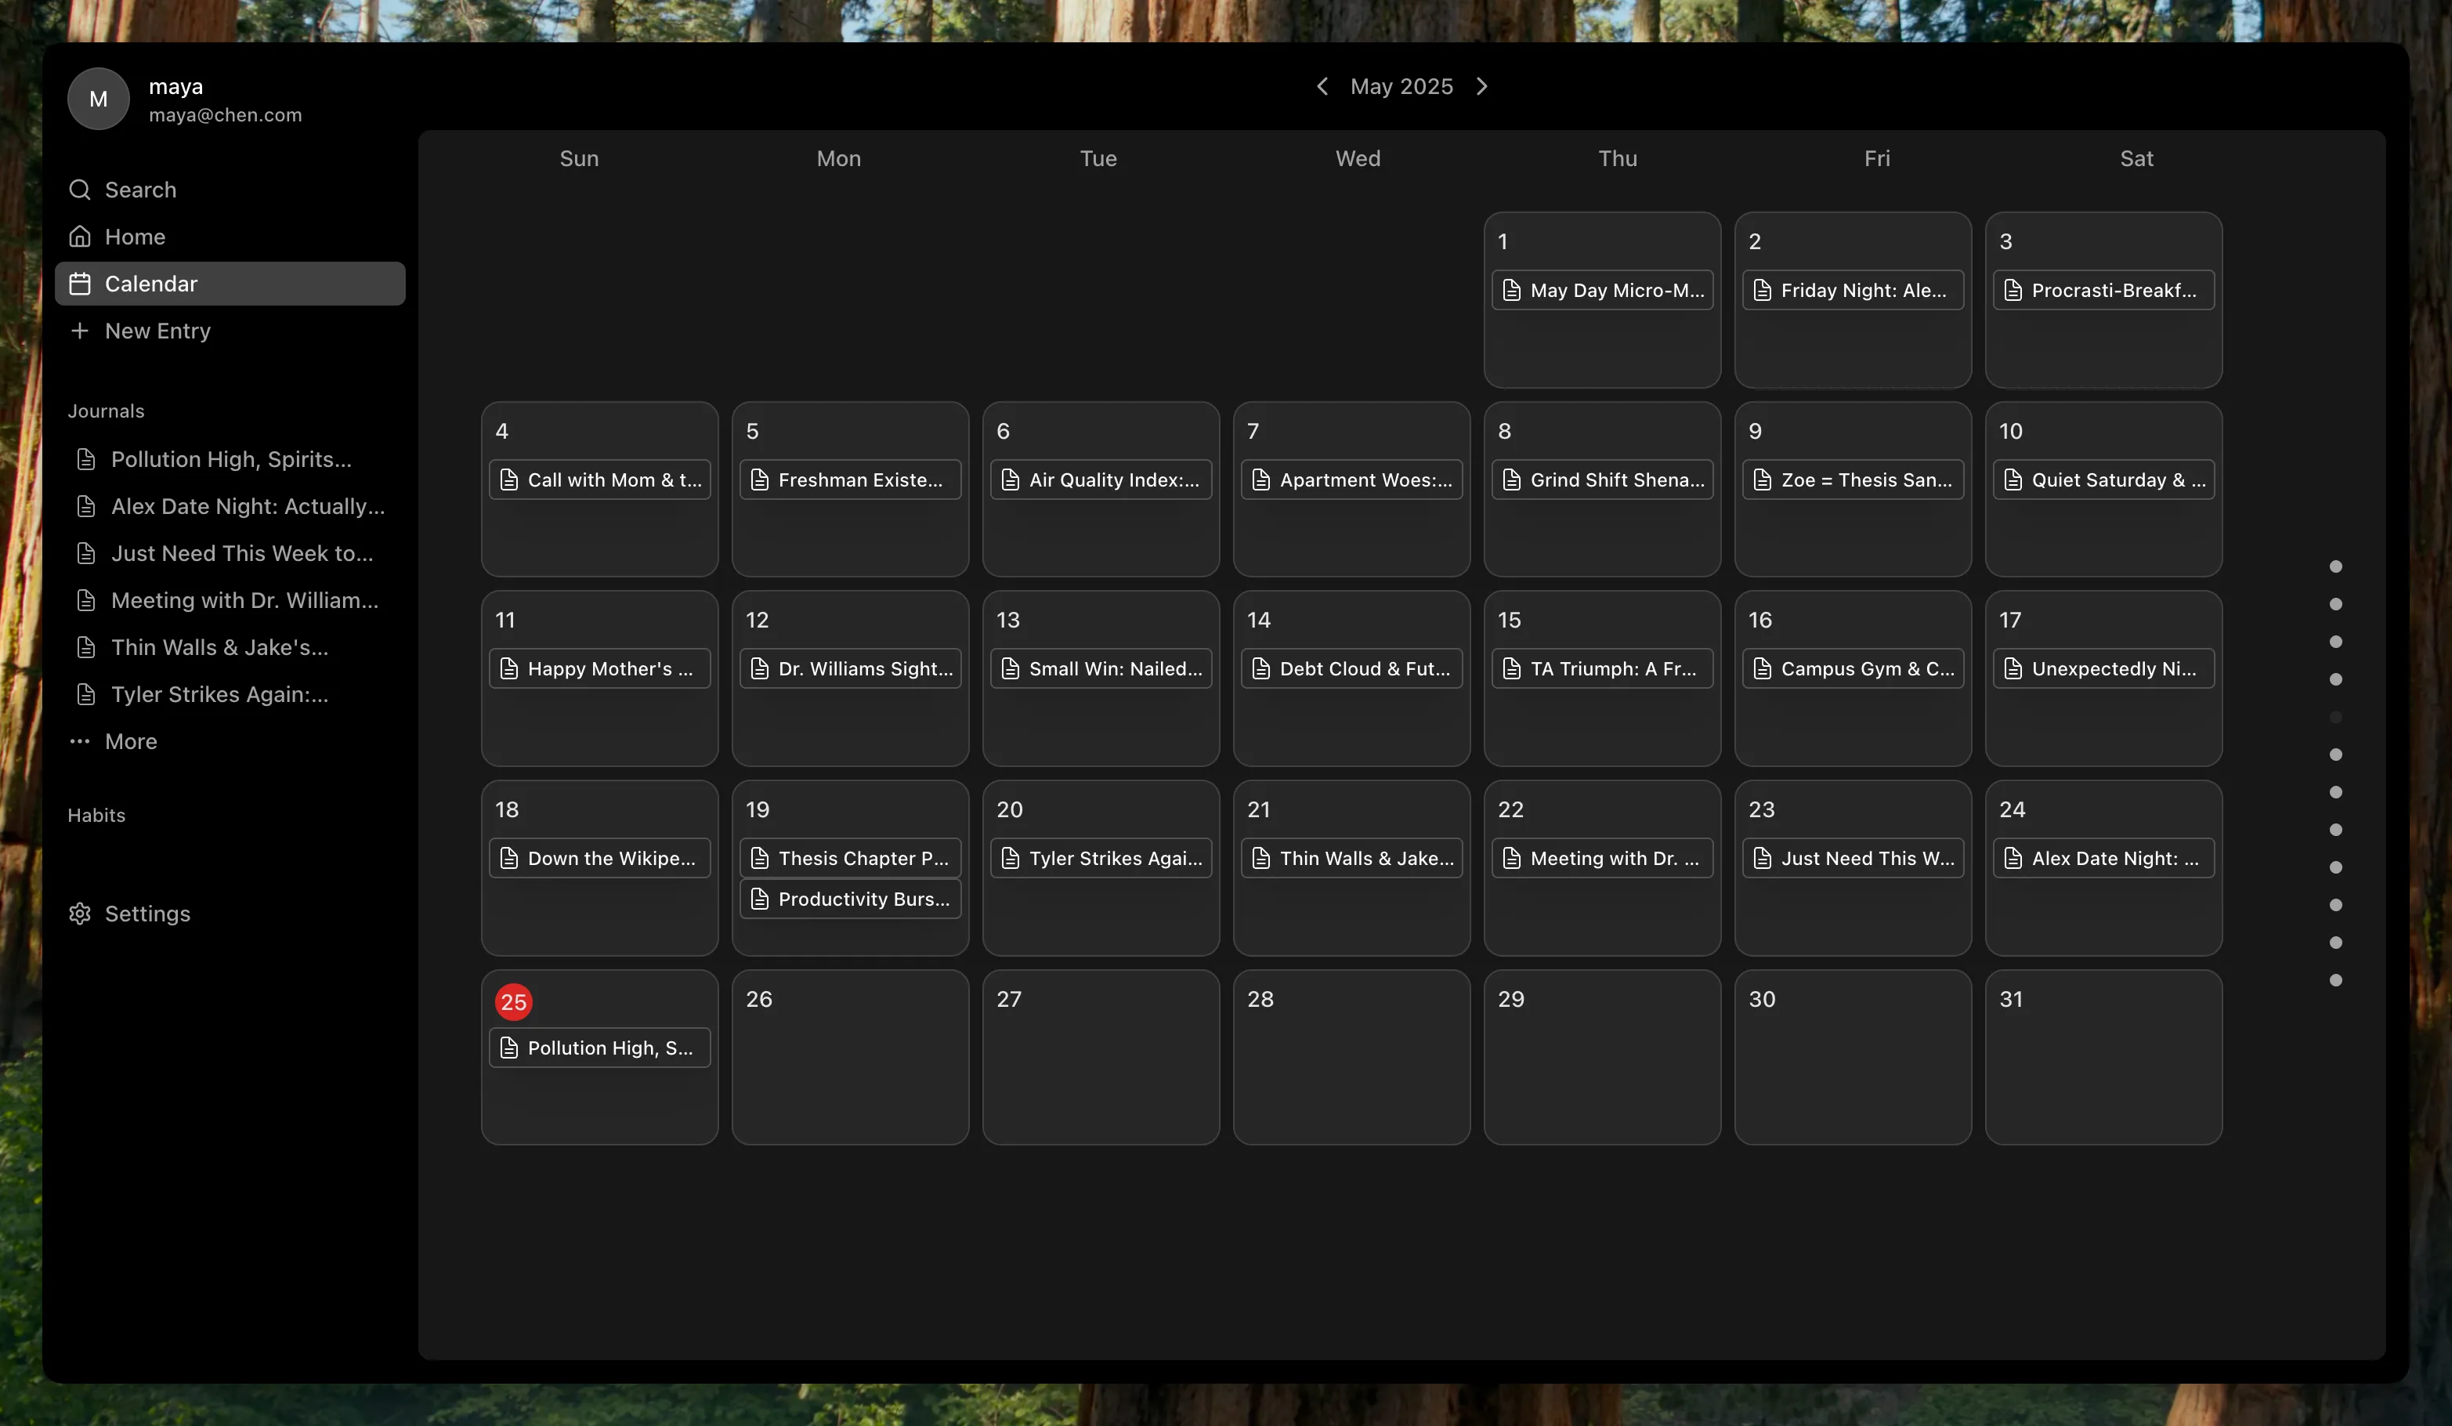Click the maya profile avatar

(x=98, y=98)
